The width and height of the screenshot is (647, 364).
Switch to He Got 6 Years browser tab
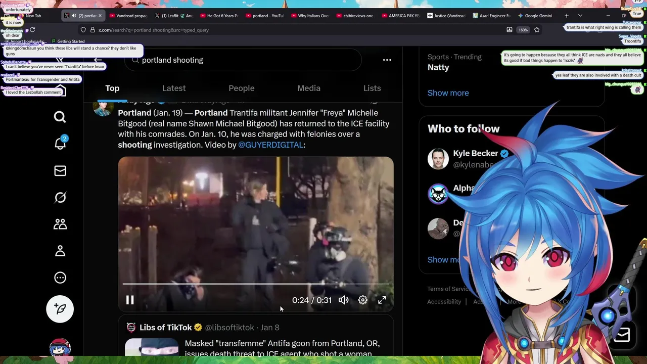point(219,16)
